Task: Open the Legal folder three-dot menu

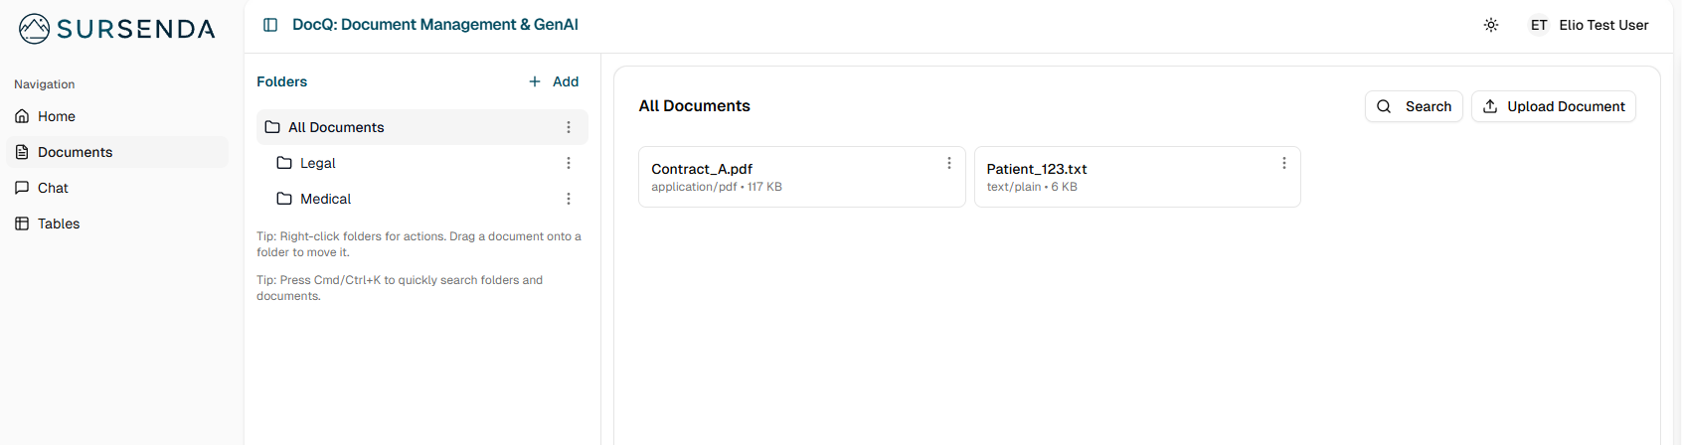Action: 569,163
